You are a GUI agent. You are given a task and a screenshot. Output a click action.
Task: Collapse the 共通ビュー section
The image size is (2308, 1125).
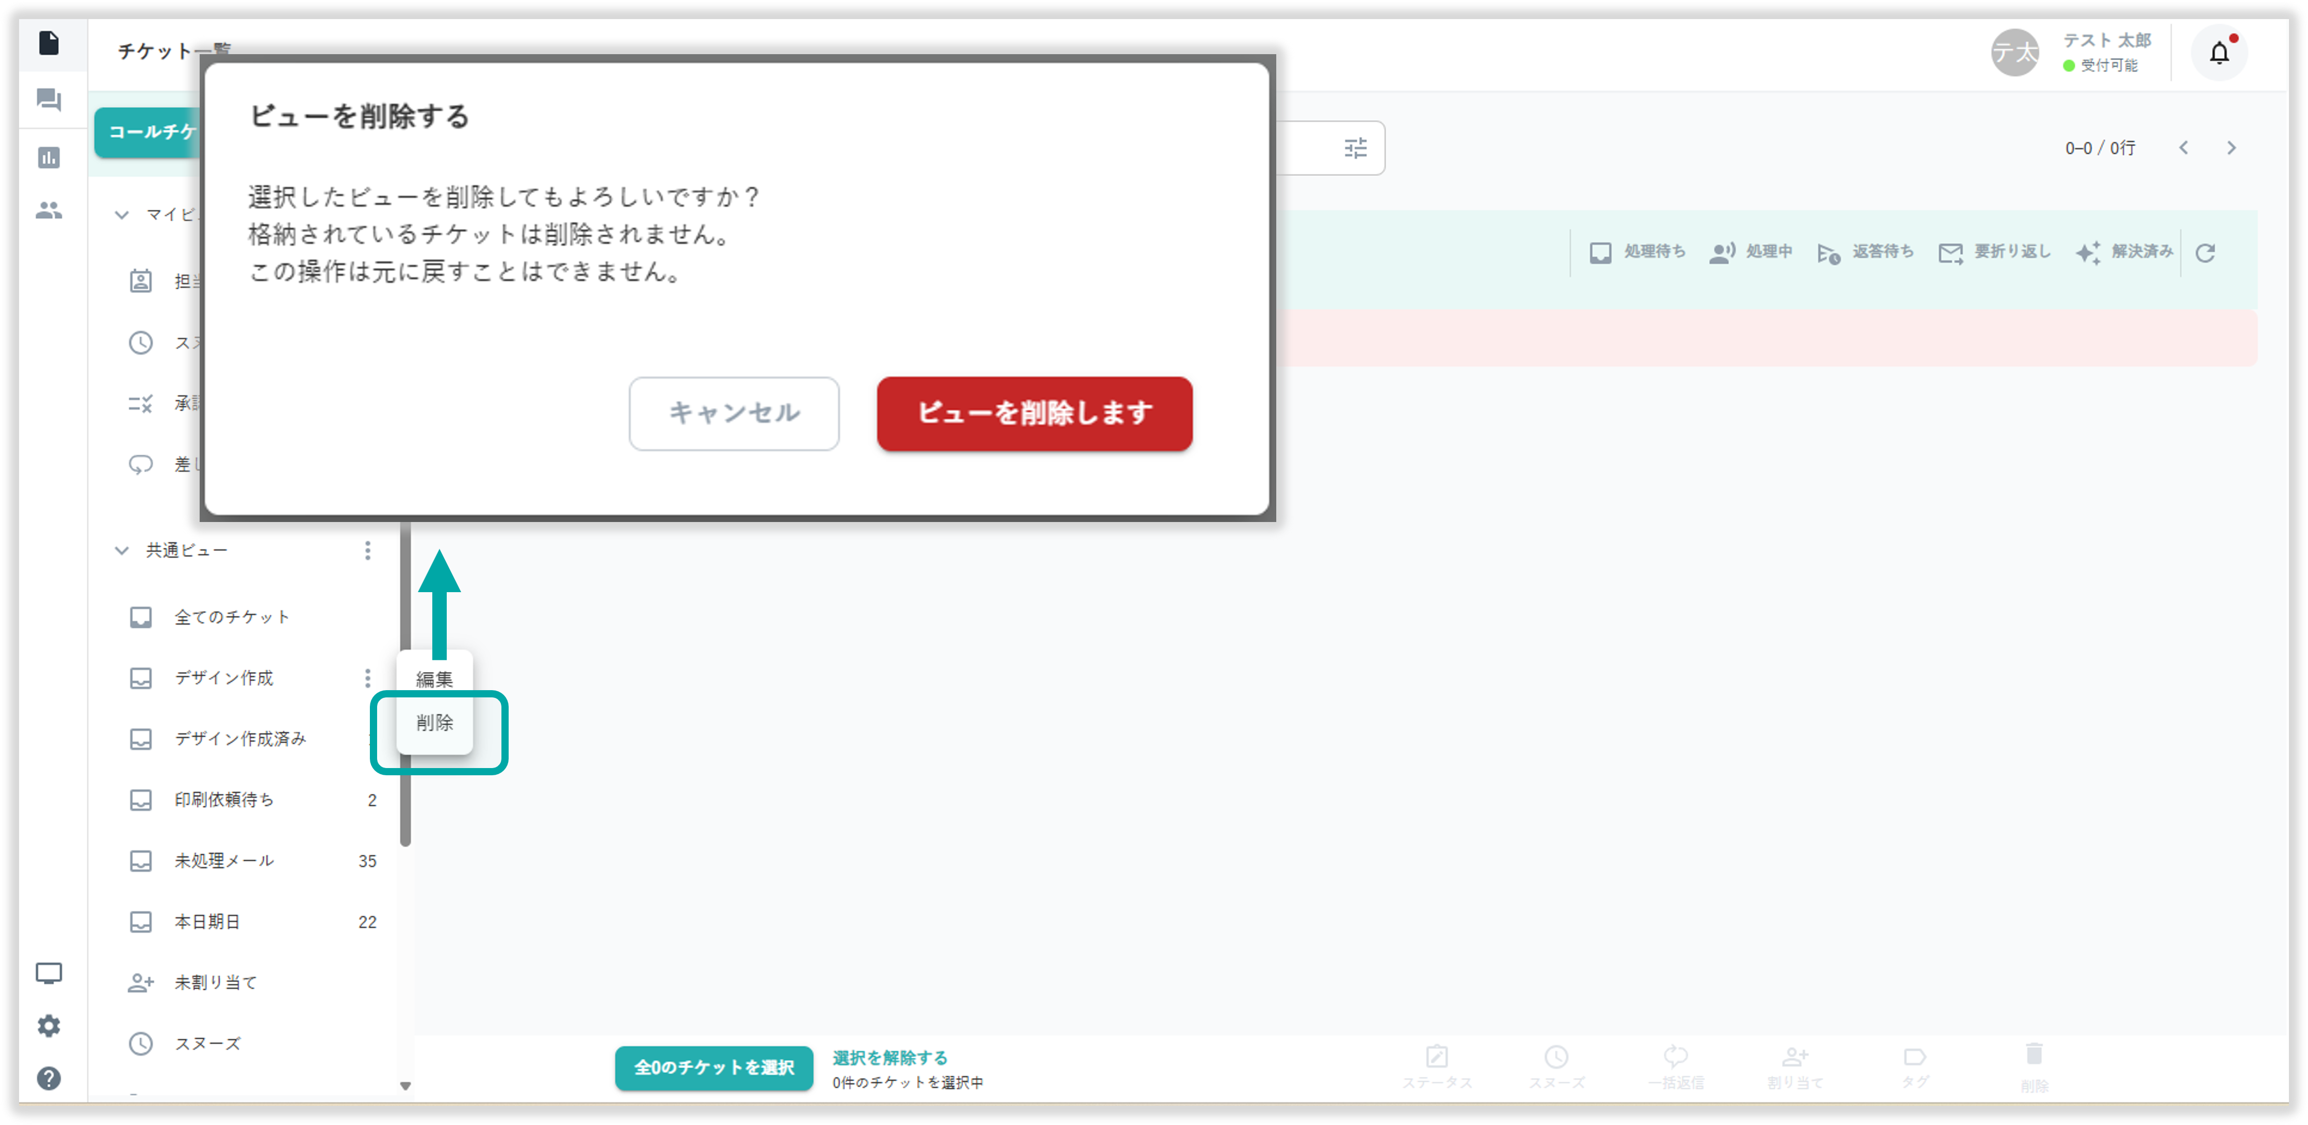click(122, 550)
